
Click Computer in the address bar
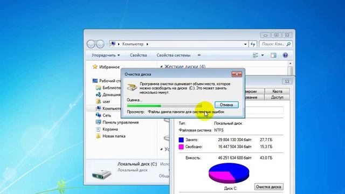(133, 44)
